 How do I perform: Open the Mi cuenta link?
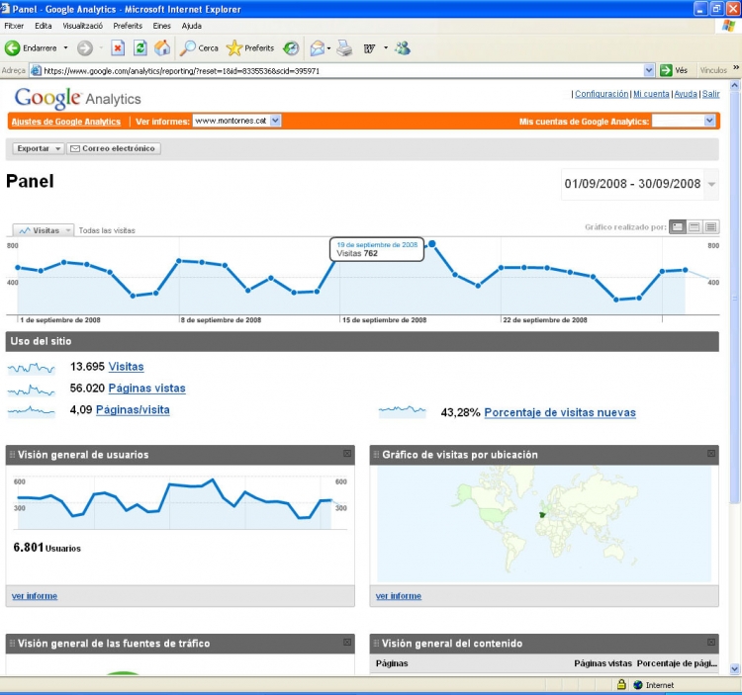pyautogui.click(x=651, y=94)
